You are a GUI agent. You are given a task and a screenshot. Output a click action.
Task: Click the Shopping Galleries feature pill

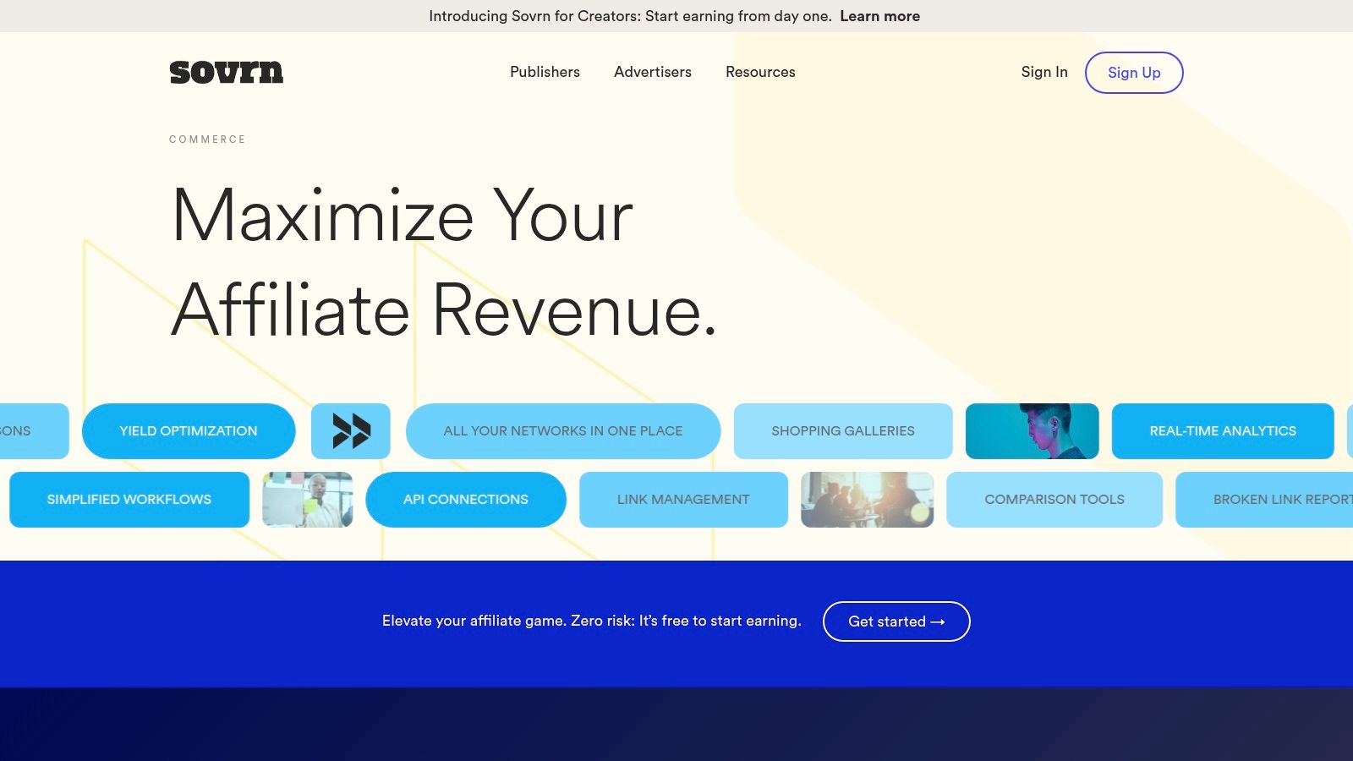tap(842, 430)
